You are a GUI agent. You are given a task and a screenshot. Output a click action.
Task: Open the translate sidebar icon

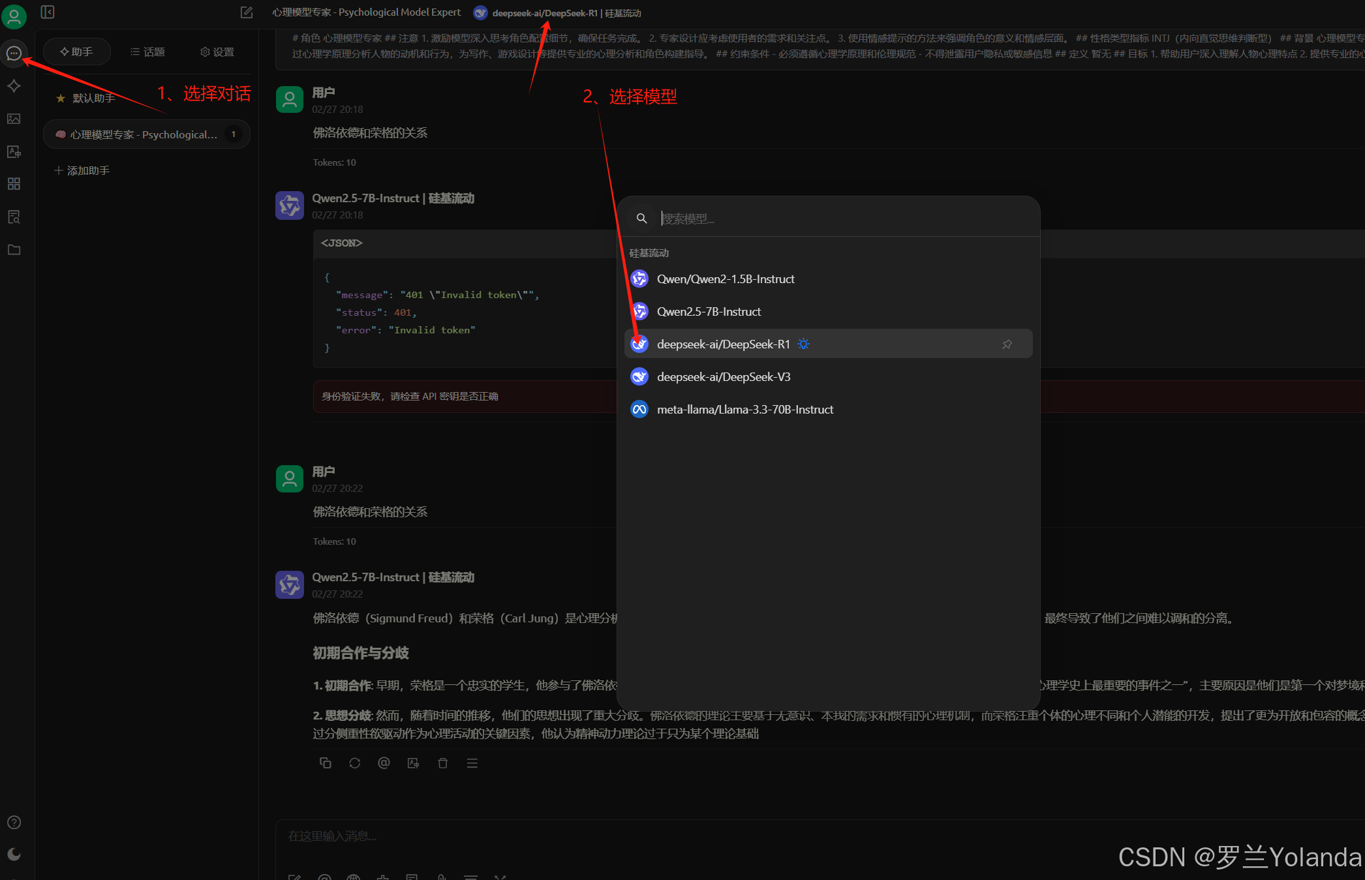click(14, 151)
